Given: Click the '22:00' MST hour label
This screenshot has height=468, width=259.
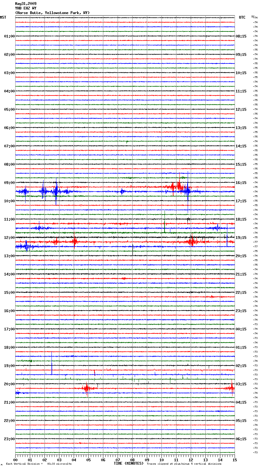Looking at the screenshot, I should [x=9, y=421].
